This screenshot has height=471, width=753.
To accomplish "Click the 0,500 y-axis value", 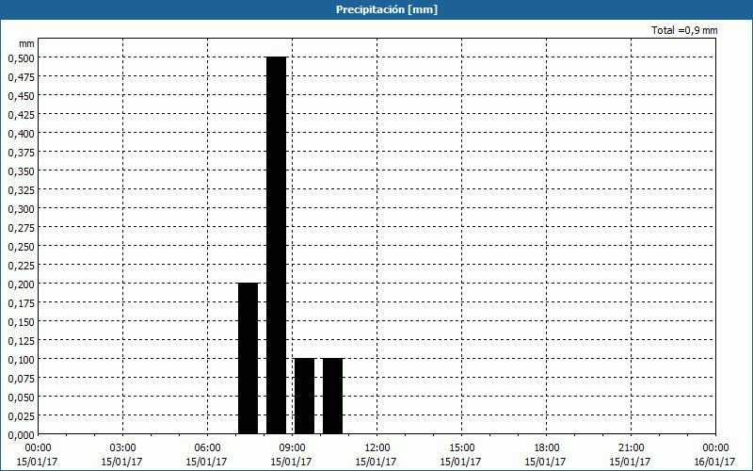I will tap(21, 58).
